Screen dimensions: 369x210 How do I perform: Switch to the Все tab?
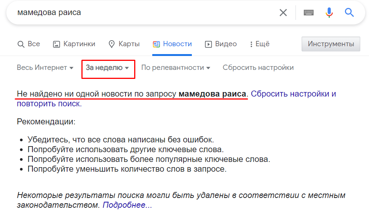[x=29, y=44]
